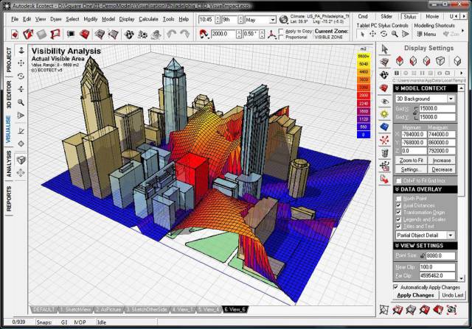The image size is (472, 329).
Task: Open the May month dropdown
Action: point(260,20)
